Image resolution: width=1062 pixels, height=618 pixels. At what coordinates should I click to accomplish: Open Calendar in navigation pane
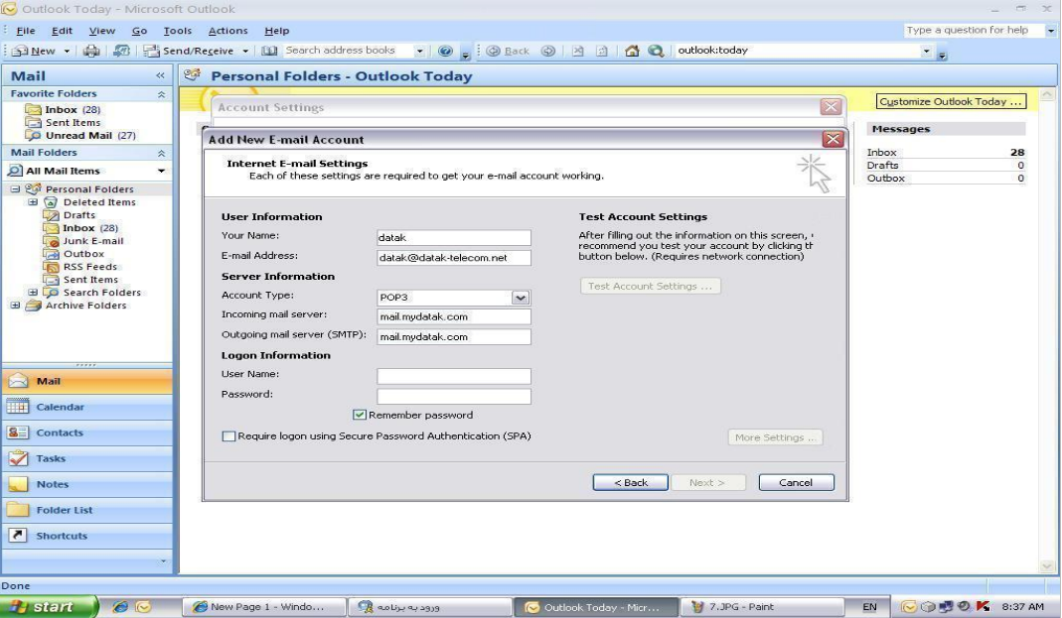(x=87, y=407)
